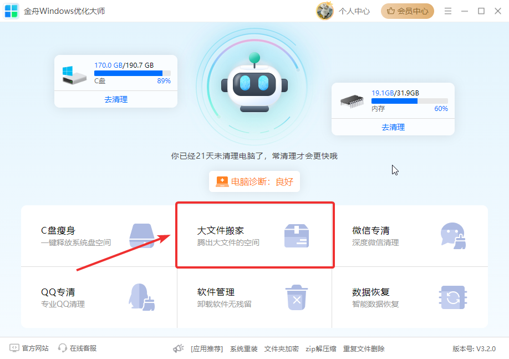509x359 pixels.
Task: Click the 170.0 GB/190.7 GB text
Action: (x=124, y=65)
